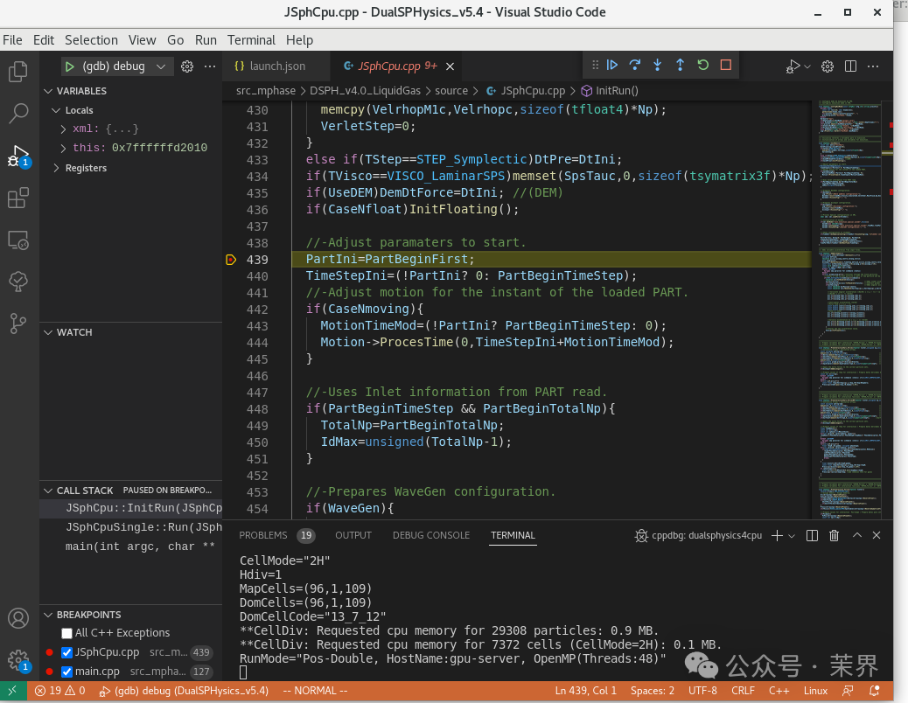The image size is (908, 703).
Task: Open the Testing view icon
Action: [18, 282]
